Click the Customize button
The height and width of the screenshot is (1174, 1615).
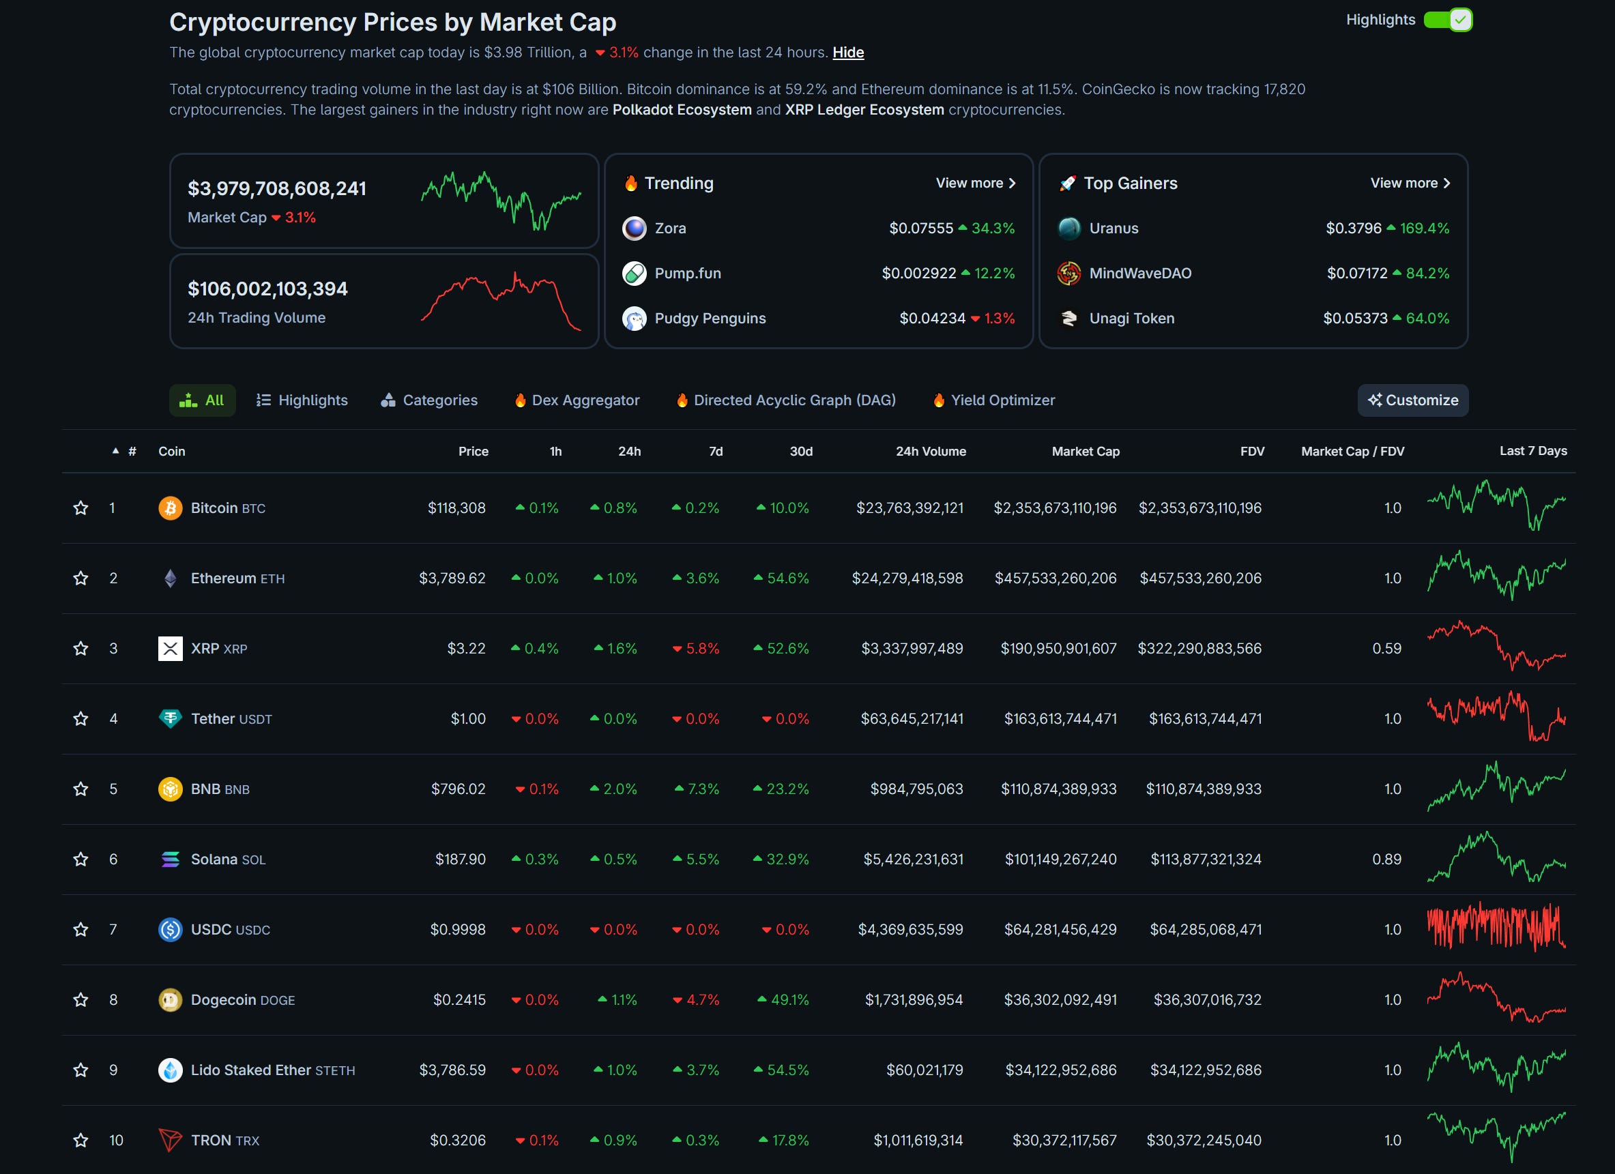click(1412, 400)
